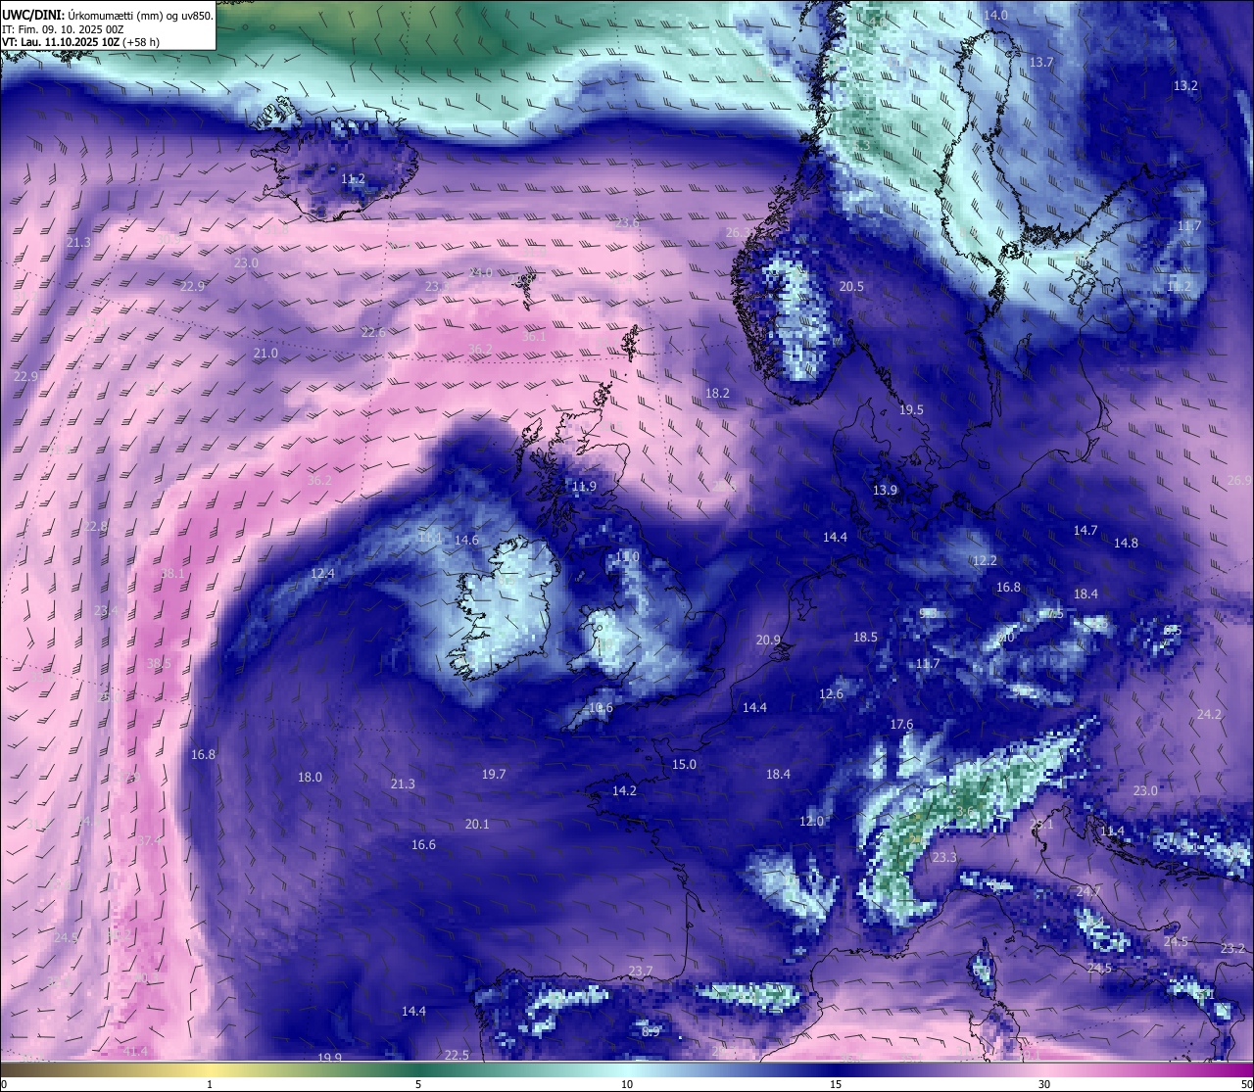This screenshot has height=1092, width=1254.
Task: Click the valid time line 'VT: Lau. 11.10.2025 10Z (+58 h)'
Action: (80, 43)
